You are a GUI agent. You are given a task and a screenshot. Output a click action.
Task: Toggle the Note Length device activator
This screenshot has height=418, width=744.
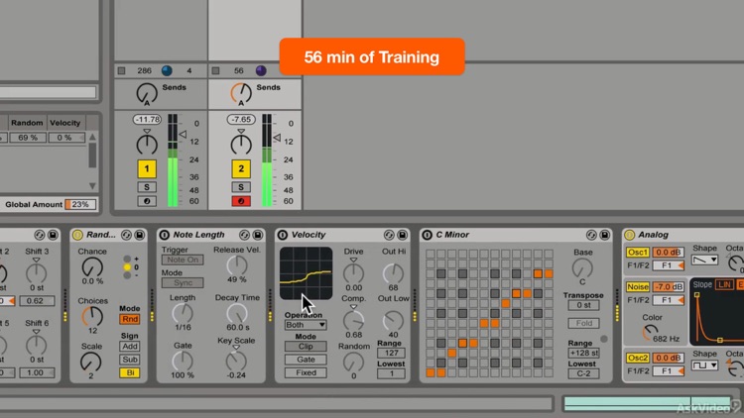pos(164,235)
